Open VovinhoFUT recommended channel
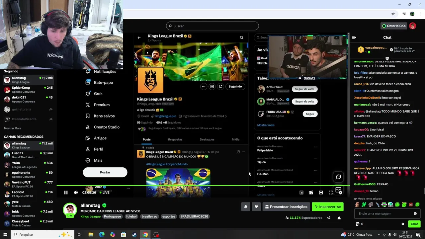The image size is (425, 239). click(x=28, y=184)
